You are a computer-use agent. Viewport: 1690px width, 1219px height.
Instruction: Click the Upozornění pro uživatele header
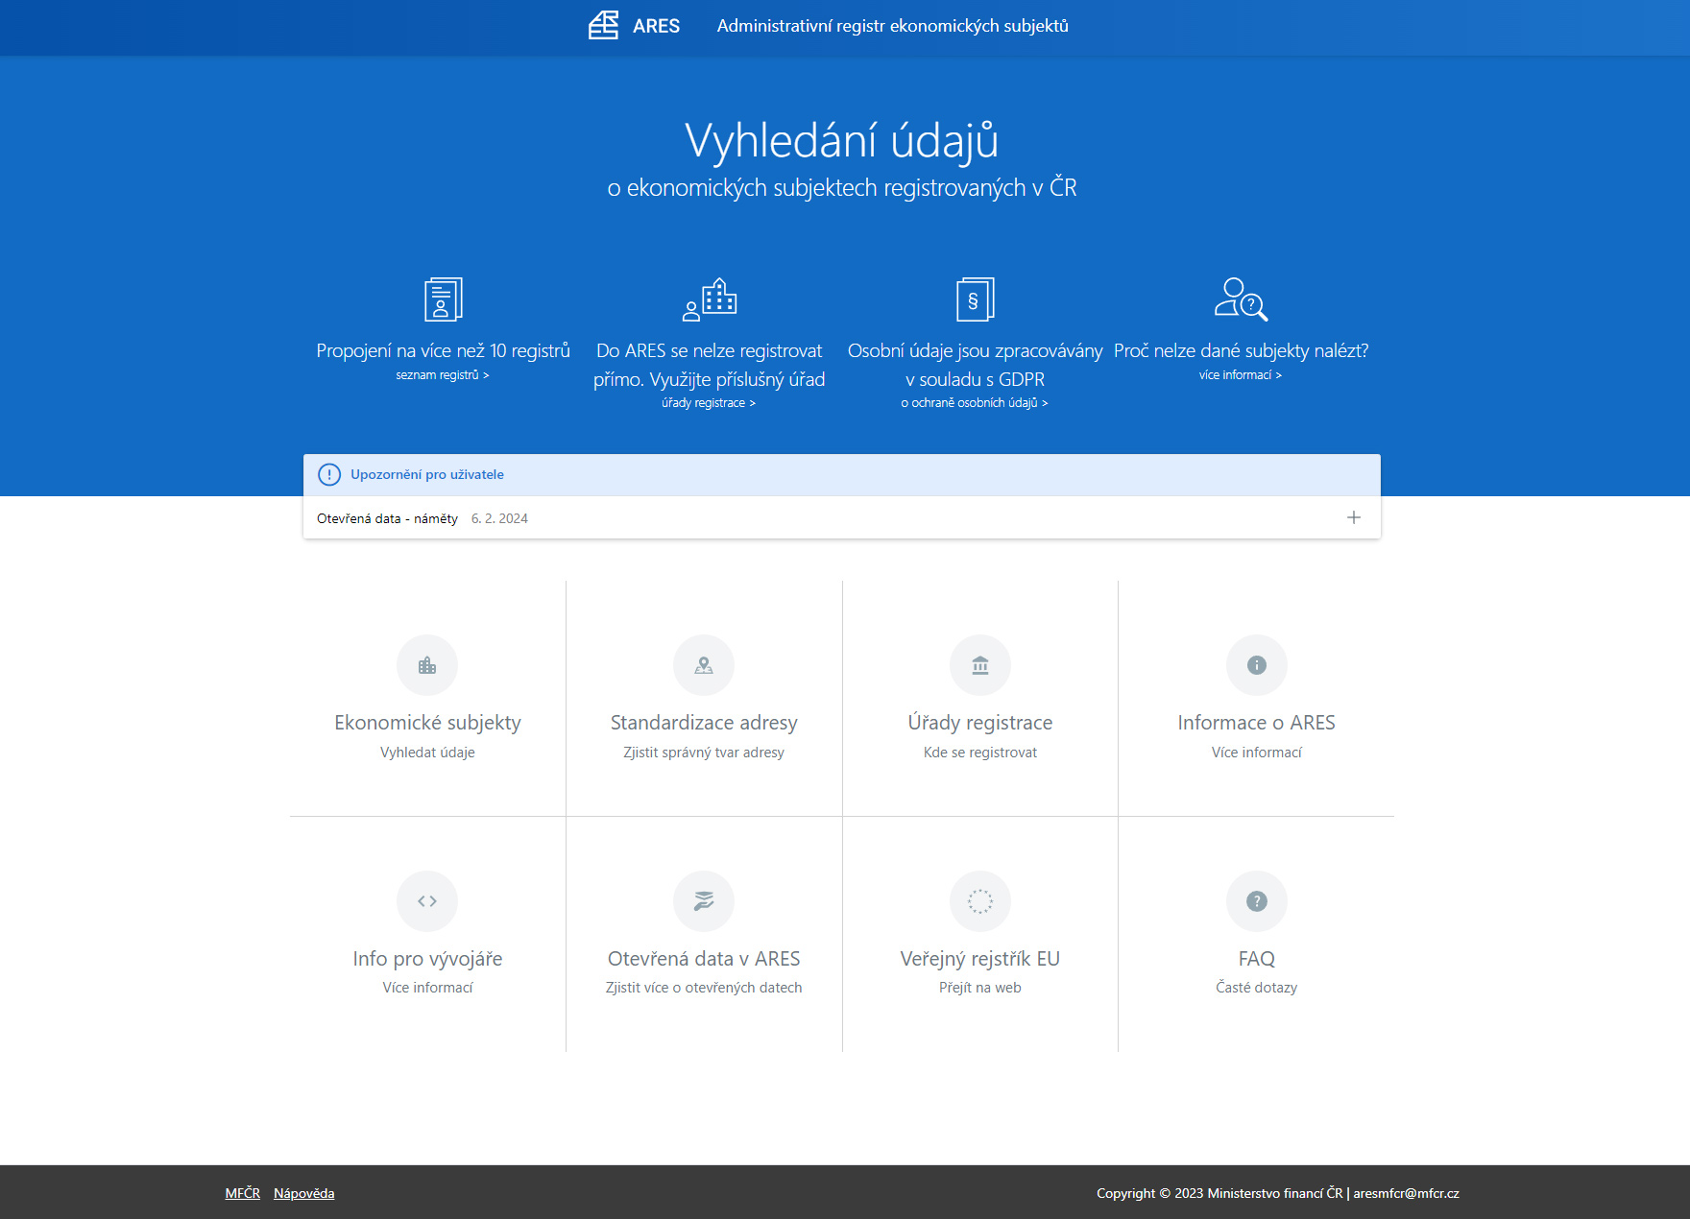426,474
